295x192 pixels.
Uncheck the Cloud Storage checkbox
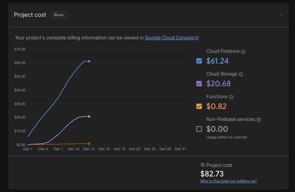(199, 84)
